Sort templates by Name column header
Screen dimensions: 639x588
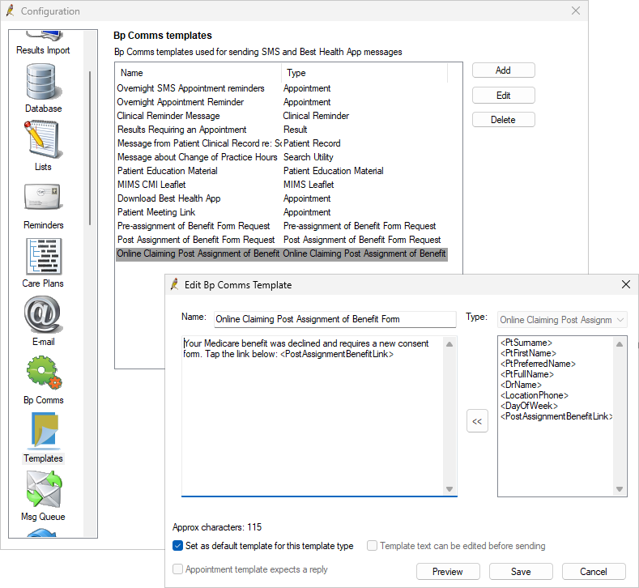click(198, 73)
